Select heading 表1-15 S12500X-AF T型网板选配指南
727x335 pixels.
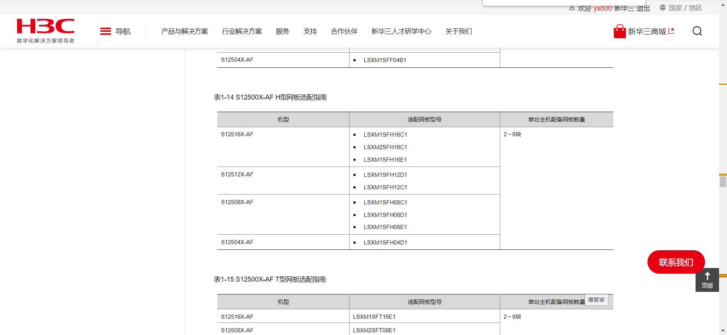click(x=270, y=279)
